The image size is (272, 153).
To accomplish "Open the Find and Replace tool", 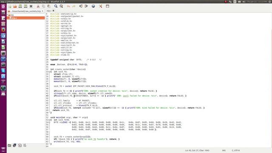I will coord(61,6).
